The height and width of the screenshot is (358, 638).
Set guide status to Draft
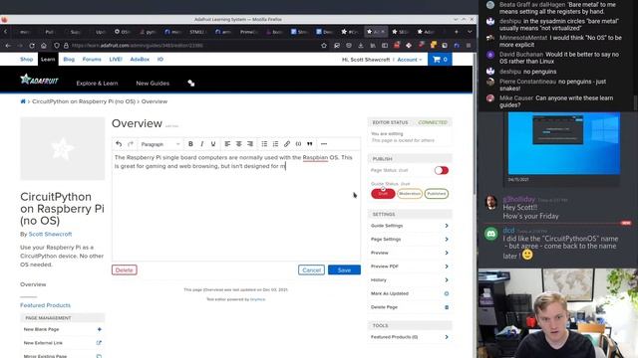coord(383,194)
